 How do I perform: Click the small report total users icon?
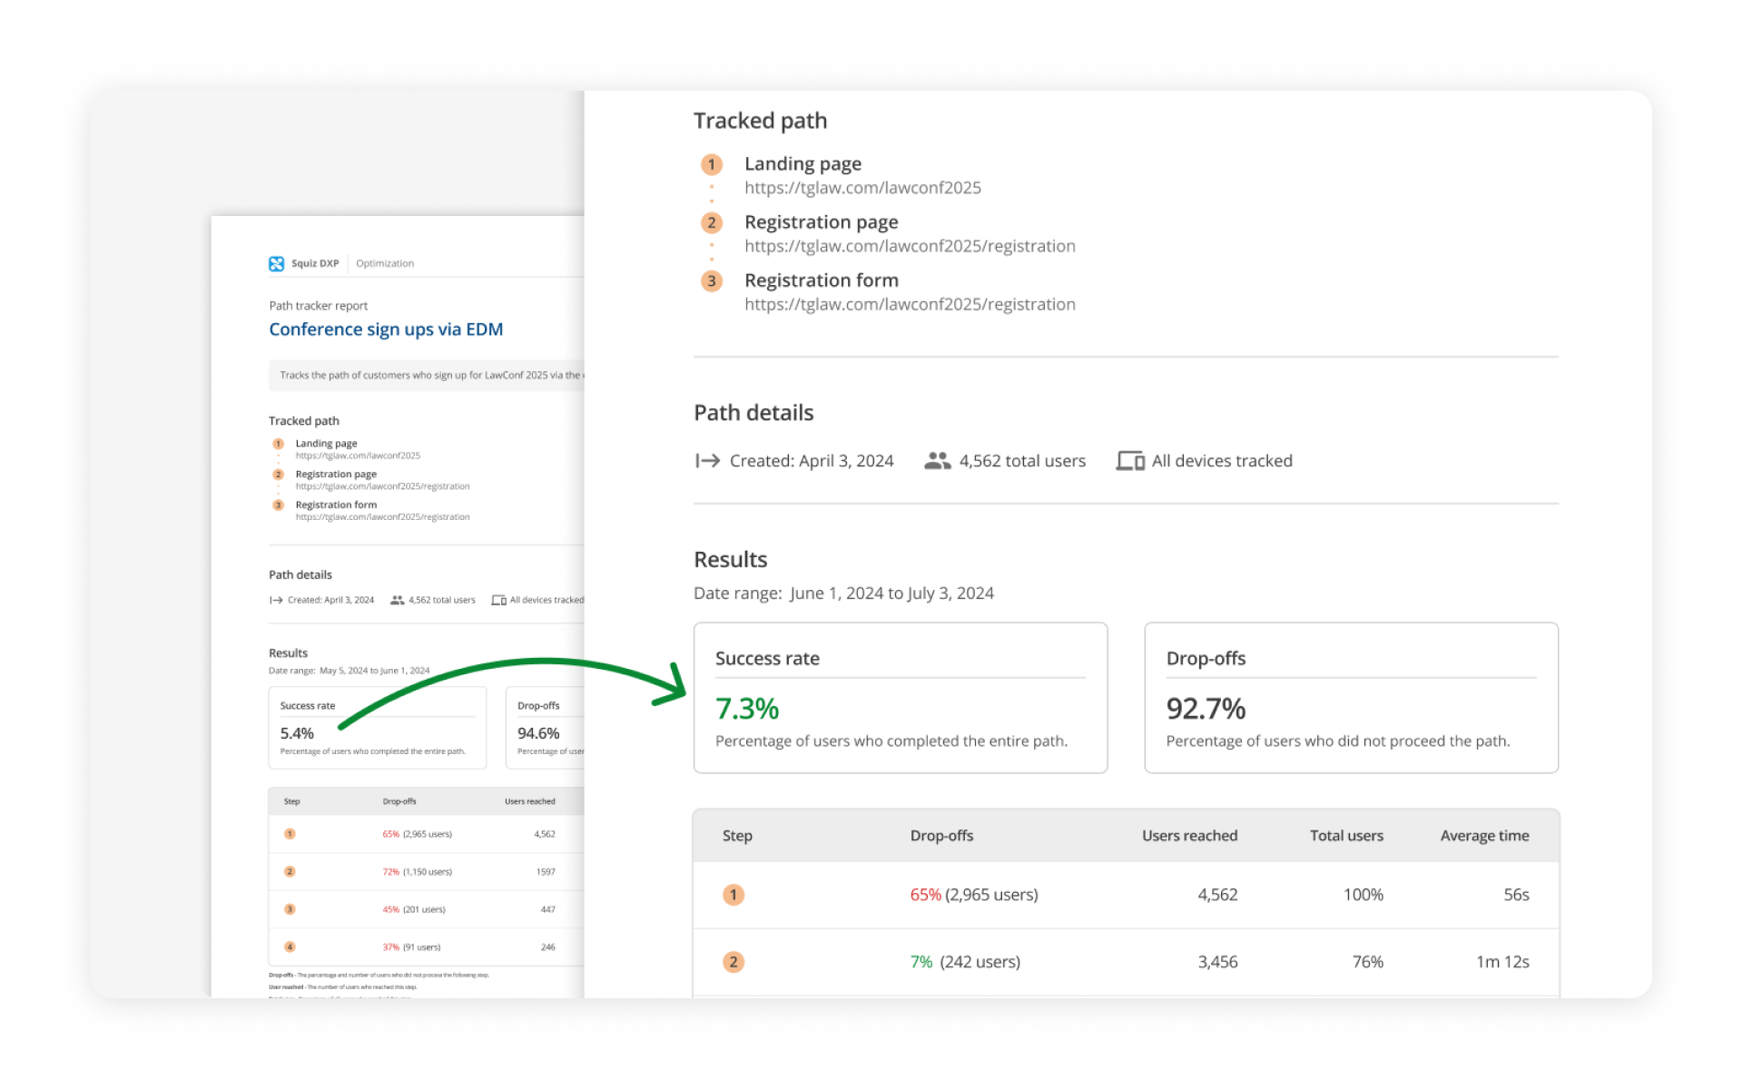click(x=398, y=600)
